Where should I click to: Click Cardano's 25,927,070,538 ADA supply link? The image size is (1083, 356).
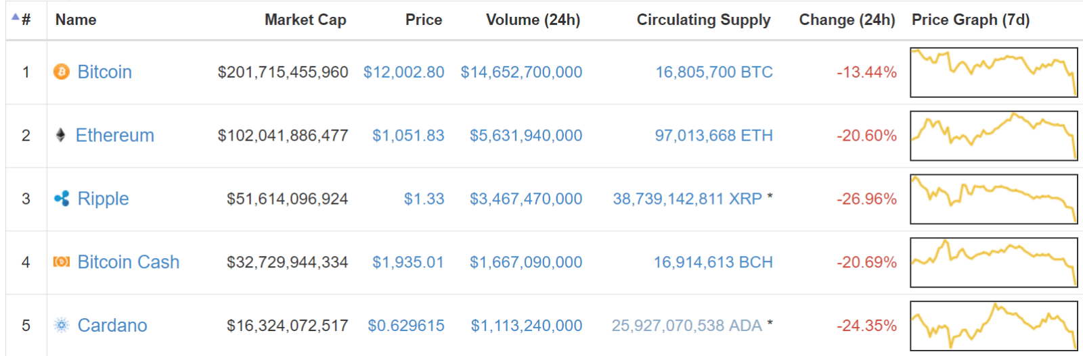(x=686, y=326)
